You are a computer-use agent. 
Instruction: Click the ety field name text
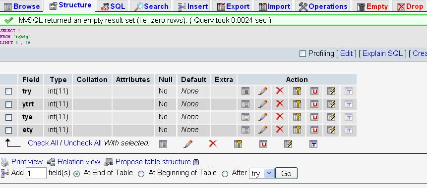coord(27,130)
